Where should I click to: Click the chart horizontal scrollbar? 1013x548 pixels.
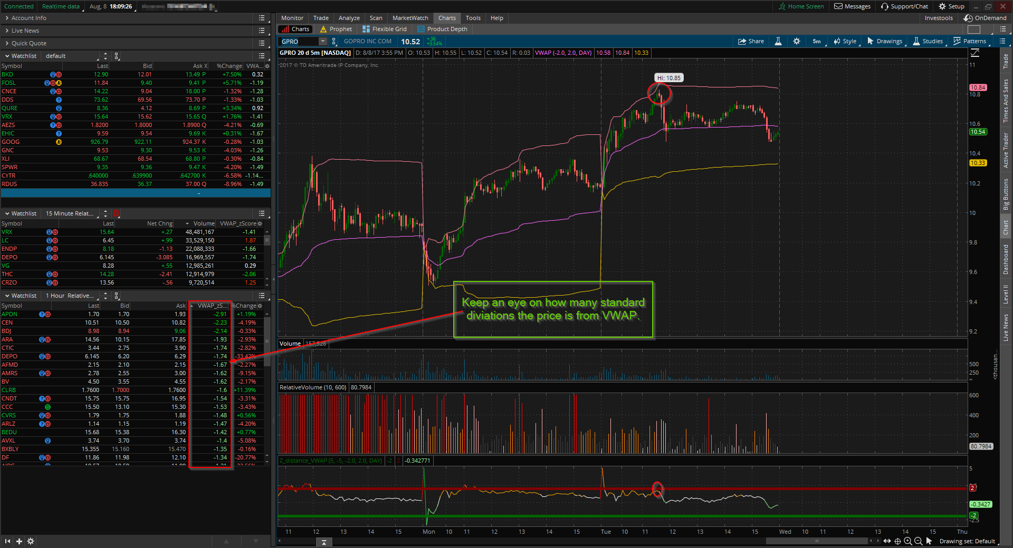pyautogui.click(x=816, y=541)
